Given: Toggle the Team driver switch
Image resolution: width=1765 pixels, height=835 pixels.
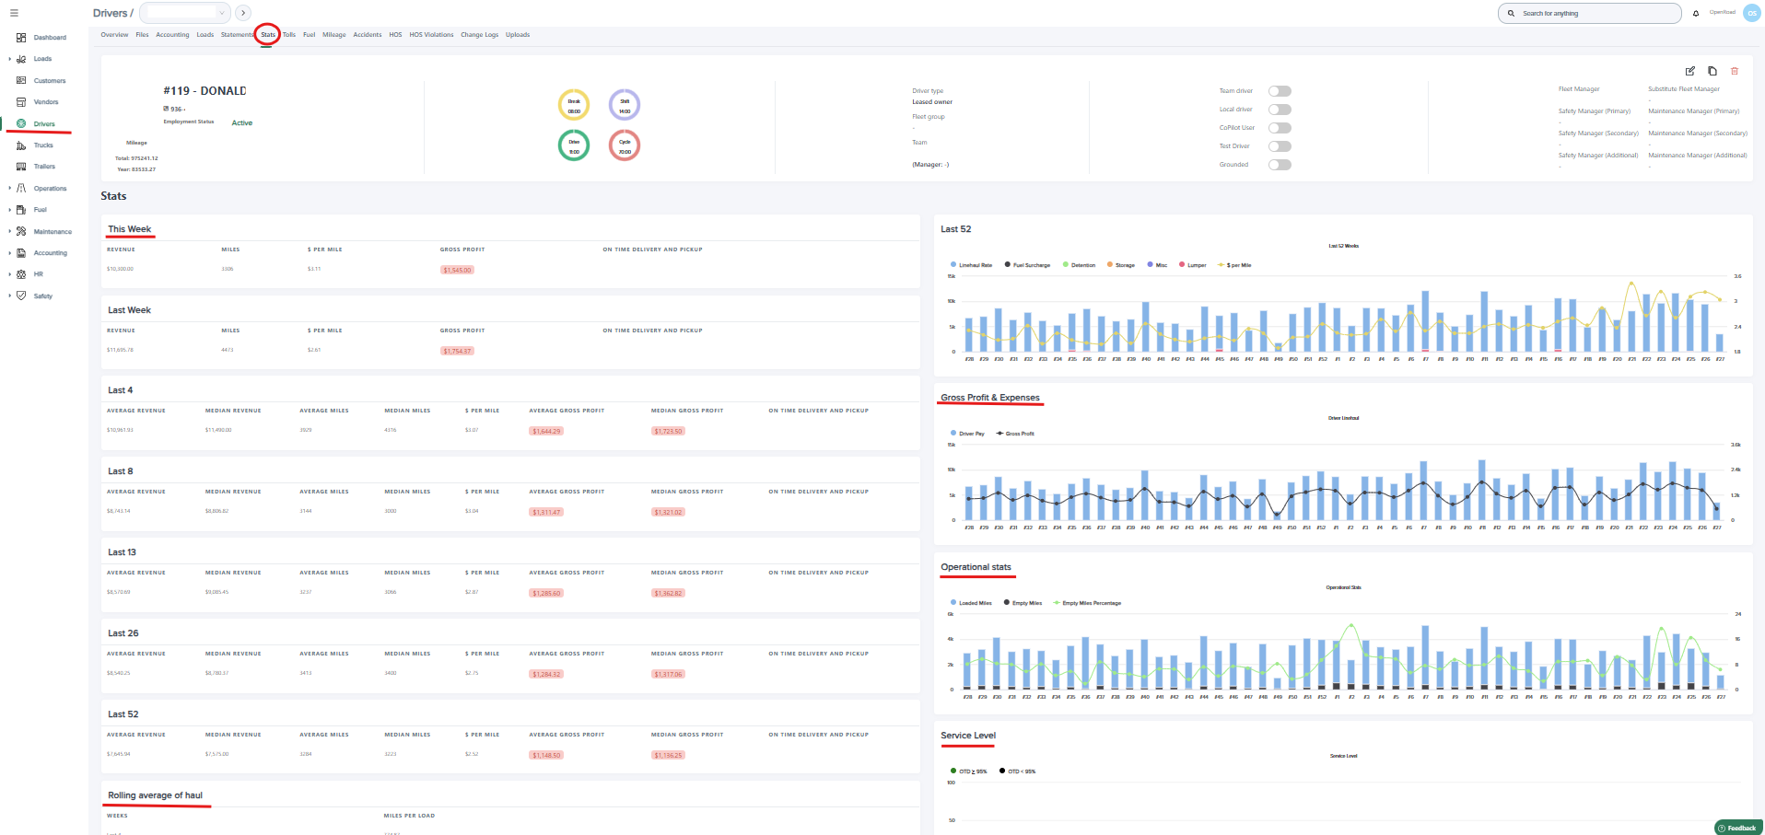Looking at the screenshot, I should pyautogui.click(x=1280, y=91).
